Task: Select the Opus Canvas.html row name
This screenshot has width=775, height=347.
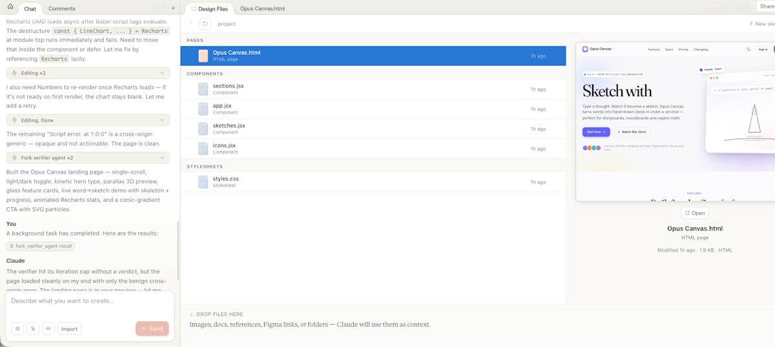Action: [236, 52]
